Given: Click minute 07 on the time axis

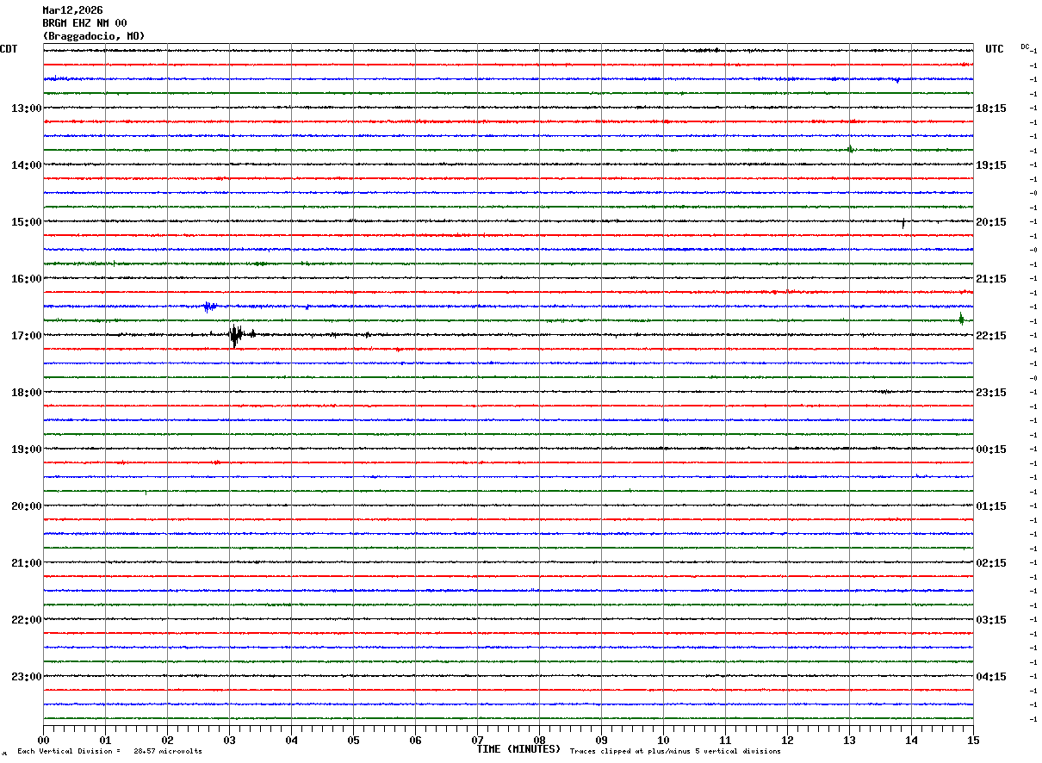Looking at the screenshot, I should tap(477, 740).
